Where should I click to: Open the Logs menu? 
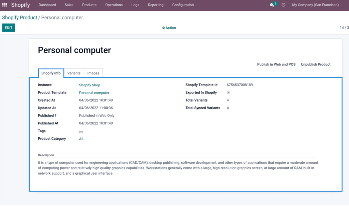click(x=135, y=5)
